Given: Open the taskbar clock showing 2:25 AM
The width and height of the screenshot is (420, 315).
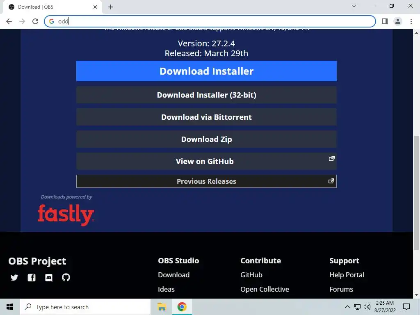Looking at the screenshot, I should [x=385, y=307].
